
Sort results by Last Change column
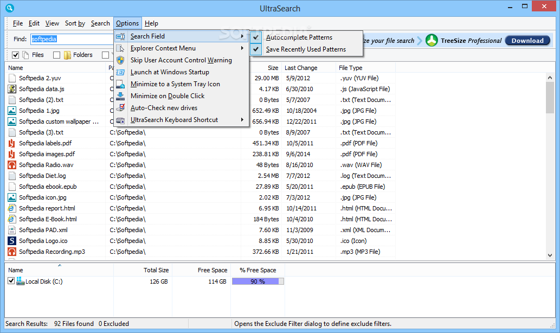coord(308,68)
